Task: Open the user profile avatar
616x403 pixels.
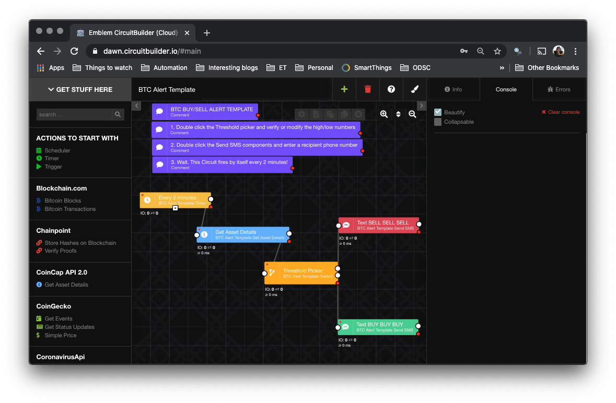Action: pyautogui.click(x=559, y=51)
